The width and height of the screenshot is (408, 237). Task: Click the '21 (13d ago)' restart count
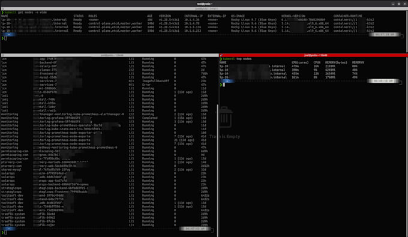[184, 140]
